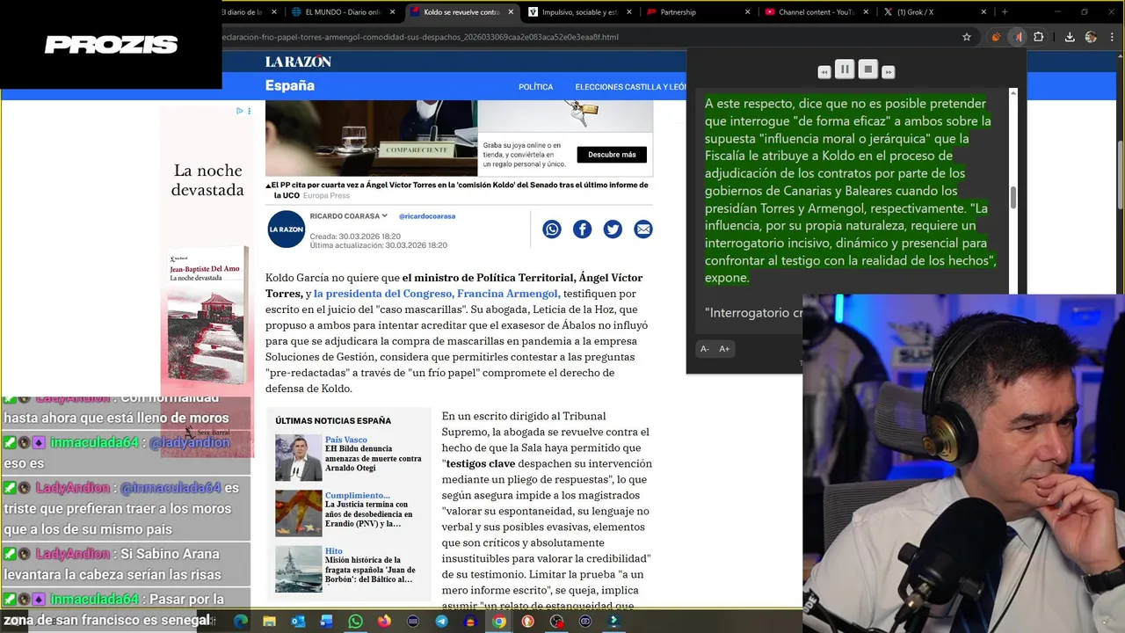Pause the read-aloud playback

(844, 69)
